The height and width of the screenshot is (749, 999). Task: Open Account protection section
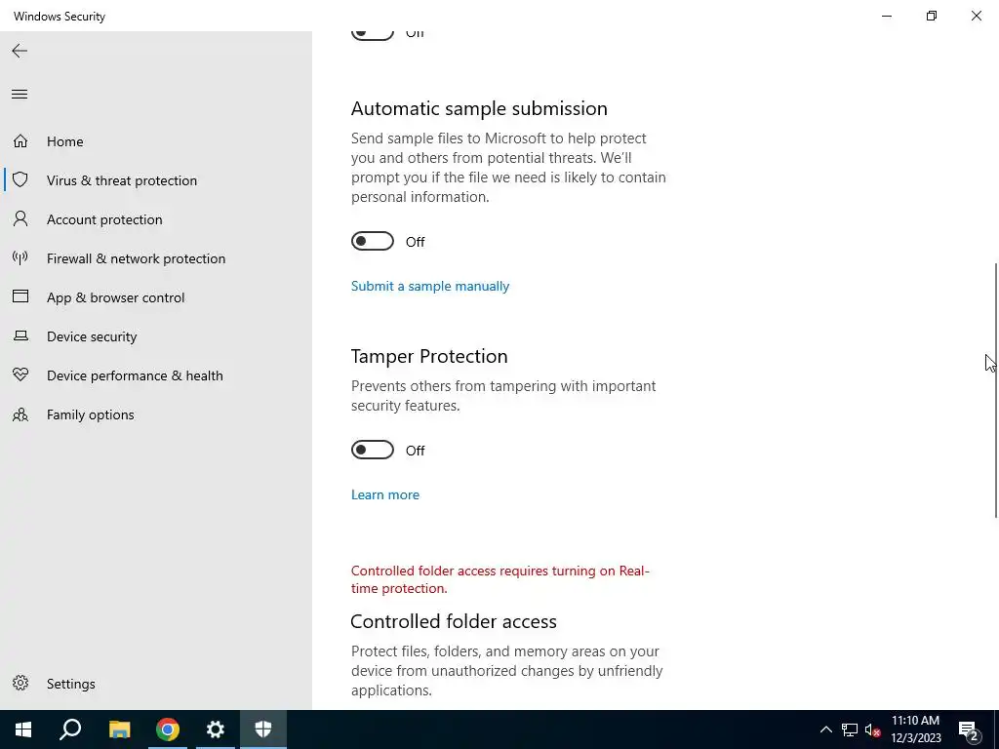(104, 219)
